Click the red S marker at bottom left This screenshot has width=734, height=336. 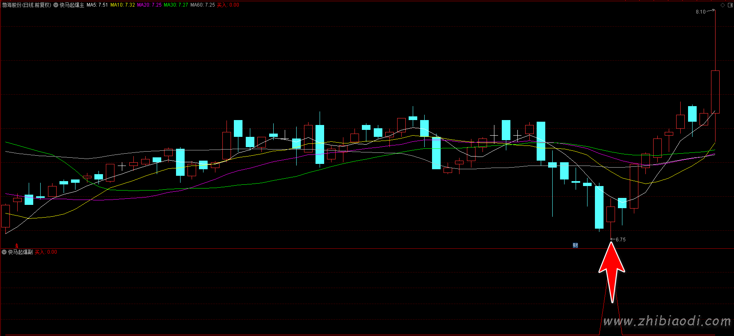click(17, 246)
